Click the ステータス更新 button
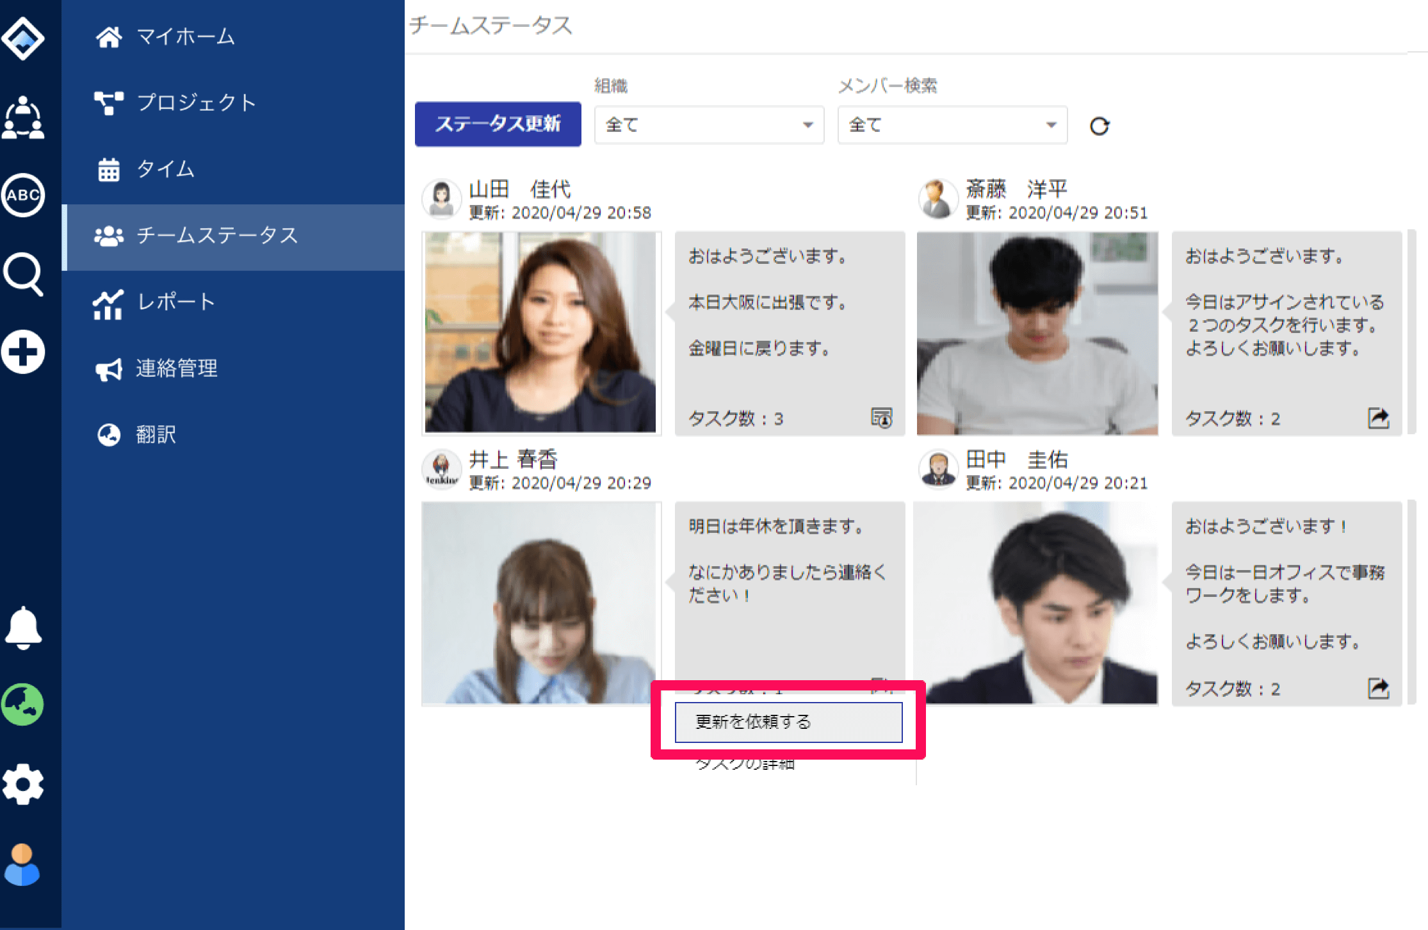 [498, 124]
